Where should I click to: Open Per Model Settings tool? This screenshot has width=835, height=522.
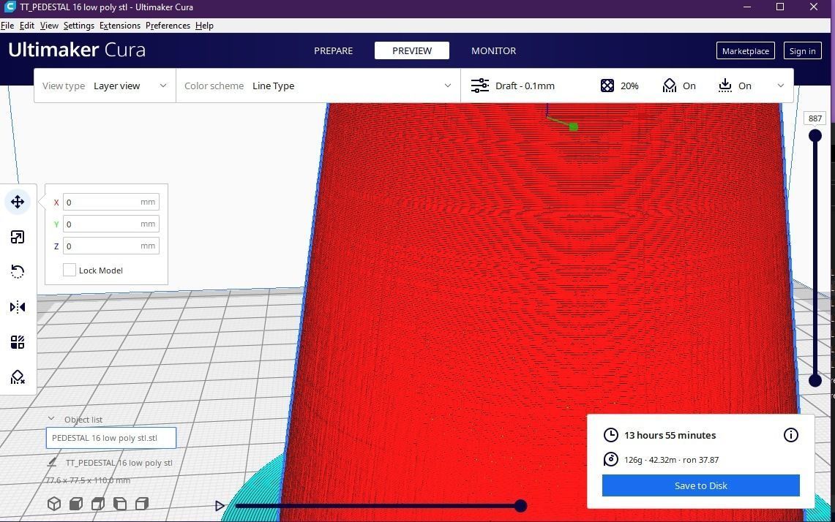coord(18,342)
